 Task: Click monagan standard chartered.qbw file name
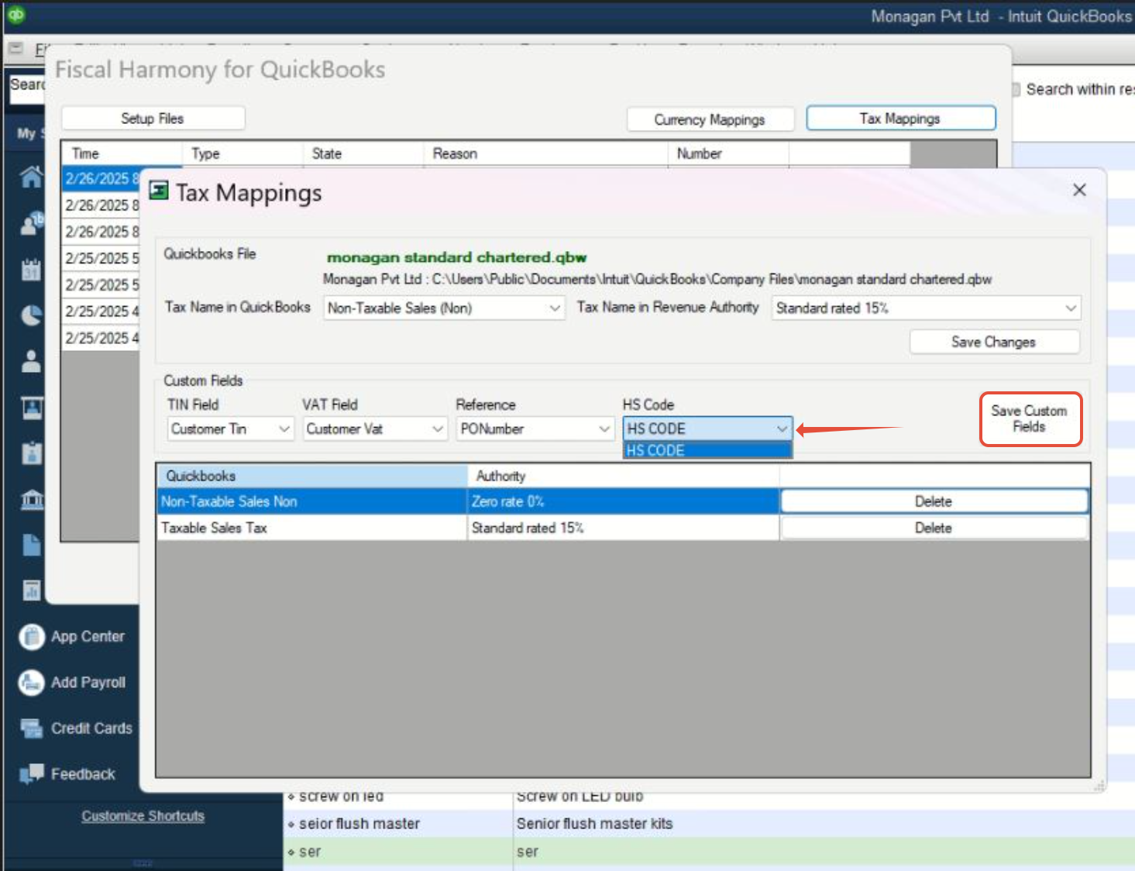click(456, 257)
